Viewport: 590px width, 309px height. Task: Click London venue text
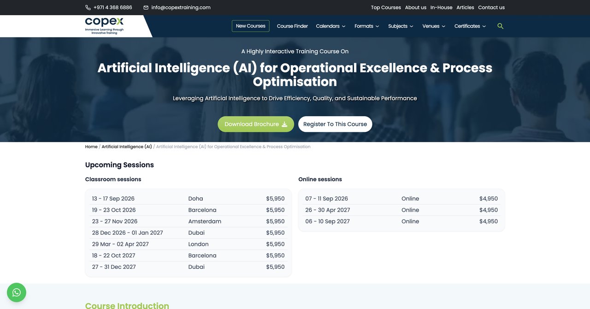(x=198, y=244)
